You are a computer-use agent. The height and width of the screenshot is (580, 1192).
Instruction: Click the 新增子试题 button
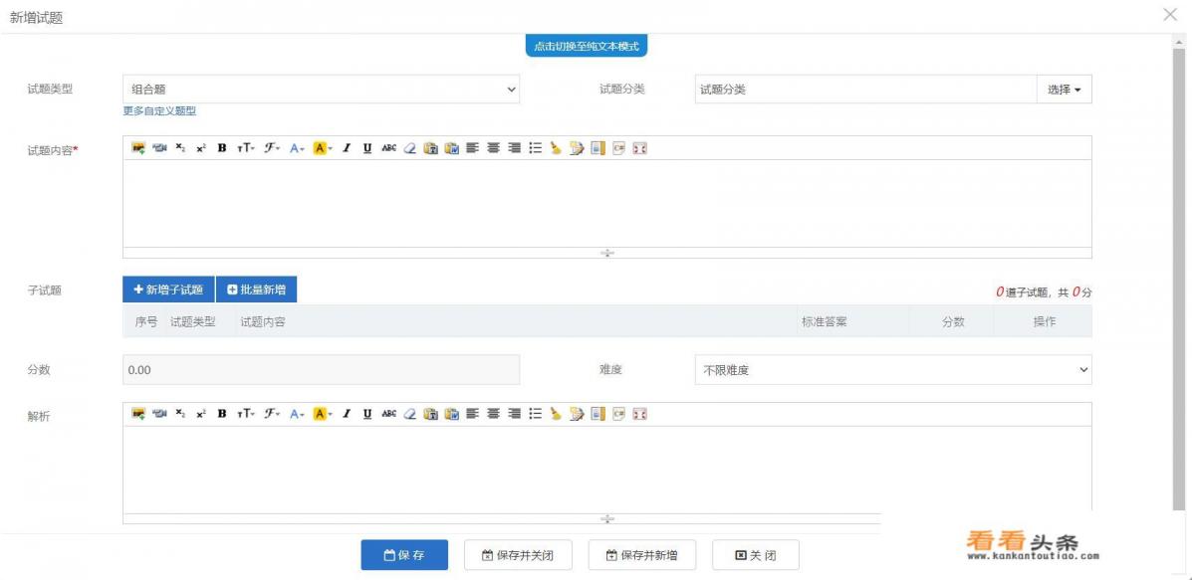coord(168,290)
